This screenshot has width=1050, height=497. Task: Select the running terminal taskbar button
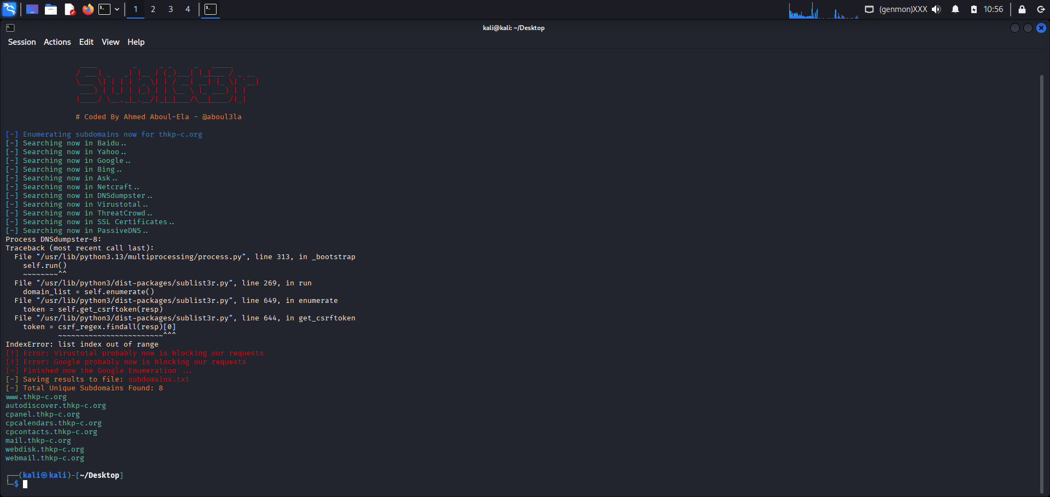[x=211, y=9]
